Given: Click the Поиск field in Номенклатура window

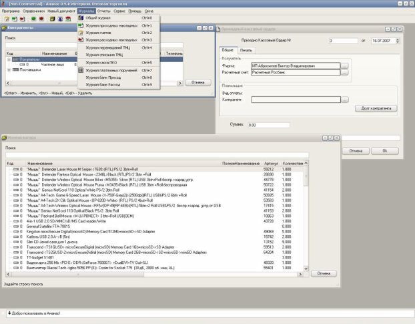Looking at the screenshot, I should pos(157,155).
